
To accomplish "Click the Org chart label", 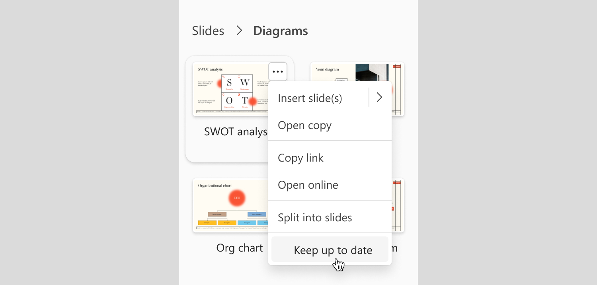I will [x=240, y=248].
